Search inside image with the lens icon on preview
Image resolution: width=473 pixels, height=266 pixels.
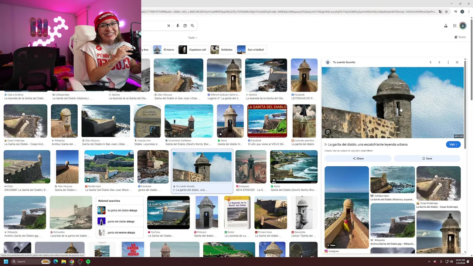pos(328,132)
